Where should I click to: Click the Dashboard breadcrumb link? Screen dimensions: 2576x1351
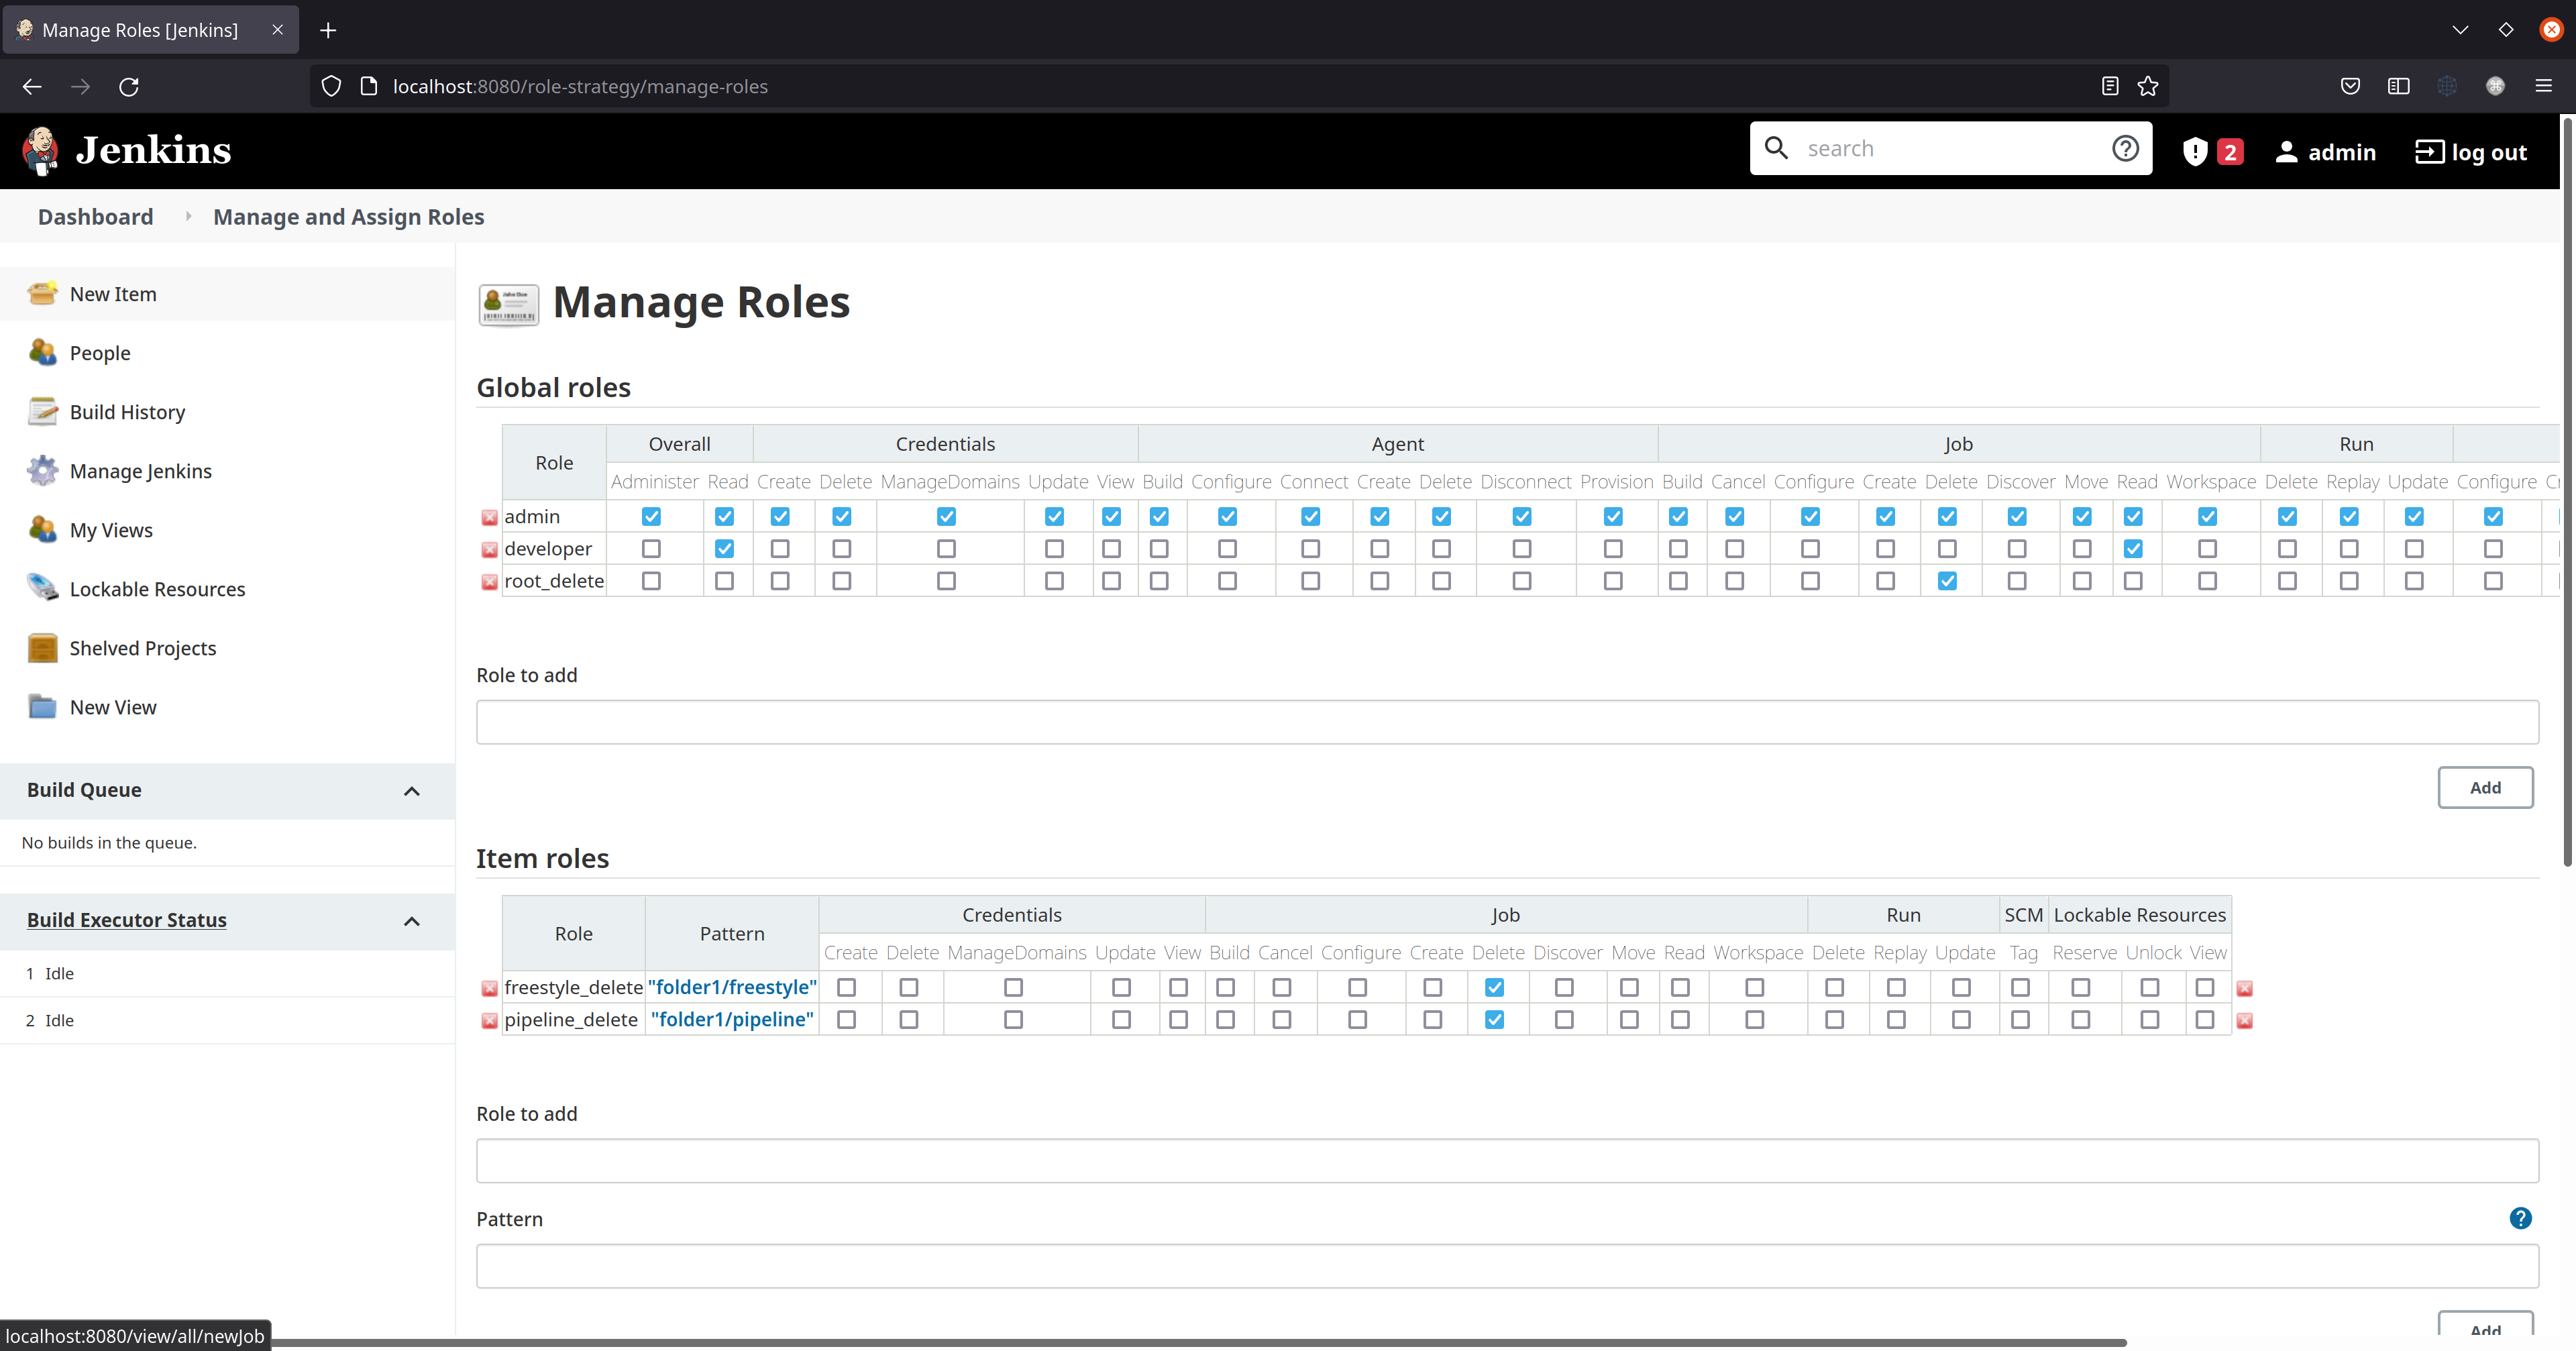point(95,216)
